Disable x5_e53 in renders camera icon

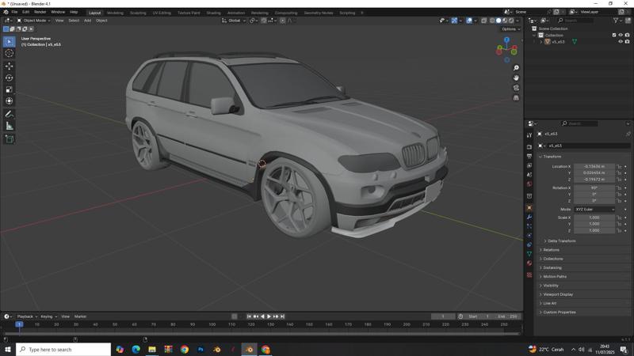[x=627, y=42]
